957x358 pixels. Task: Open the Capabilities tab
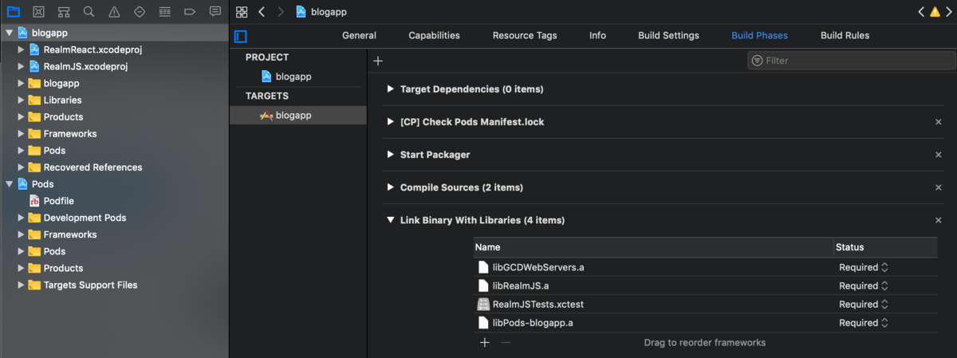[x=434, y=36]
